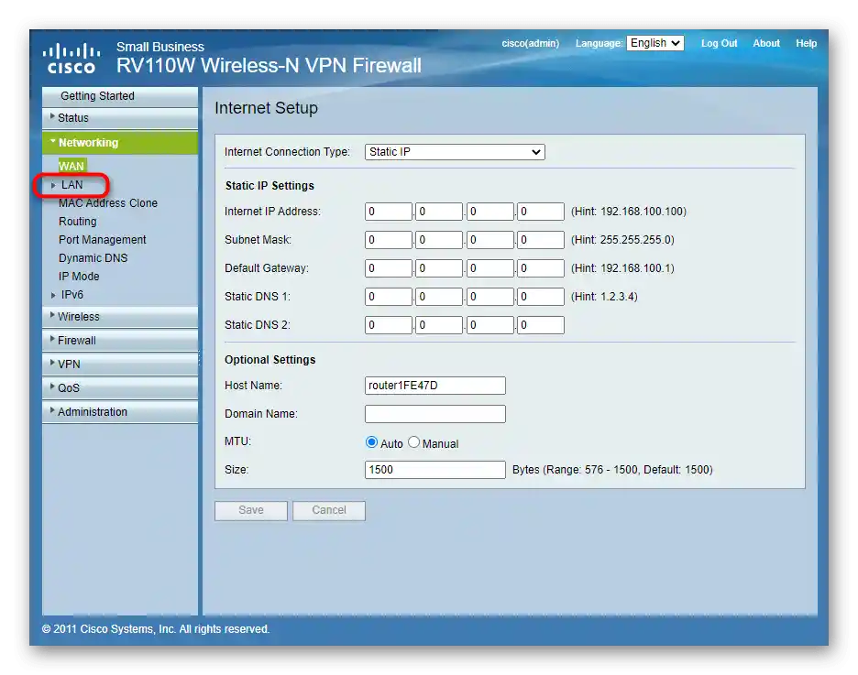Expand the QoS menu section
Screen dimensions: 858x675
[120, 388]
